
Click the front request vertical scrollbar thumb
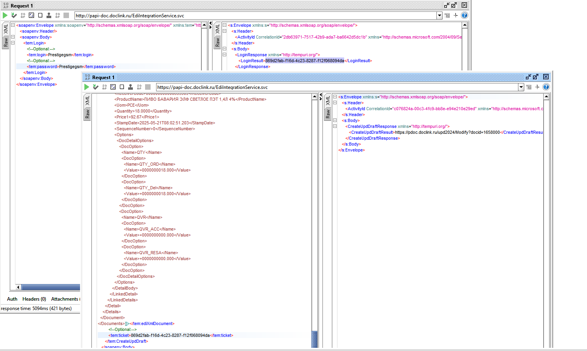315,339
